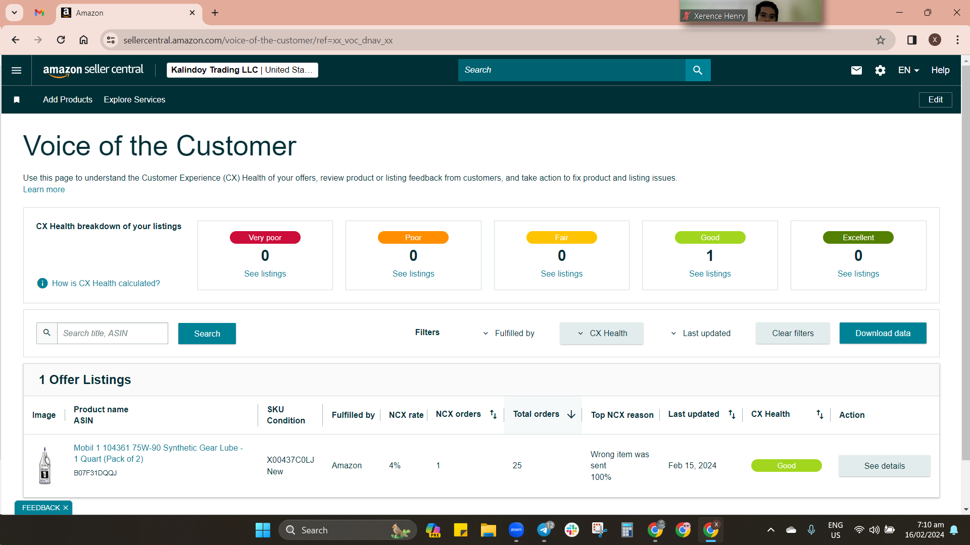Open the Chrome tab search dropdown
970x545 pixels.
15,13
